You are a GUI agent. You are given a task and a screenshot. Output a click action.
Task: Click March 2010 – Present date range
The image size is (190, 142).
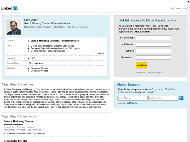point(23,130)
